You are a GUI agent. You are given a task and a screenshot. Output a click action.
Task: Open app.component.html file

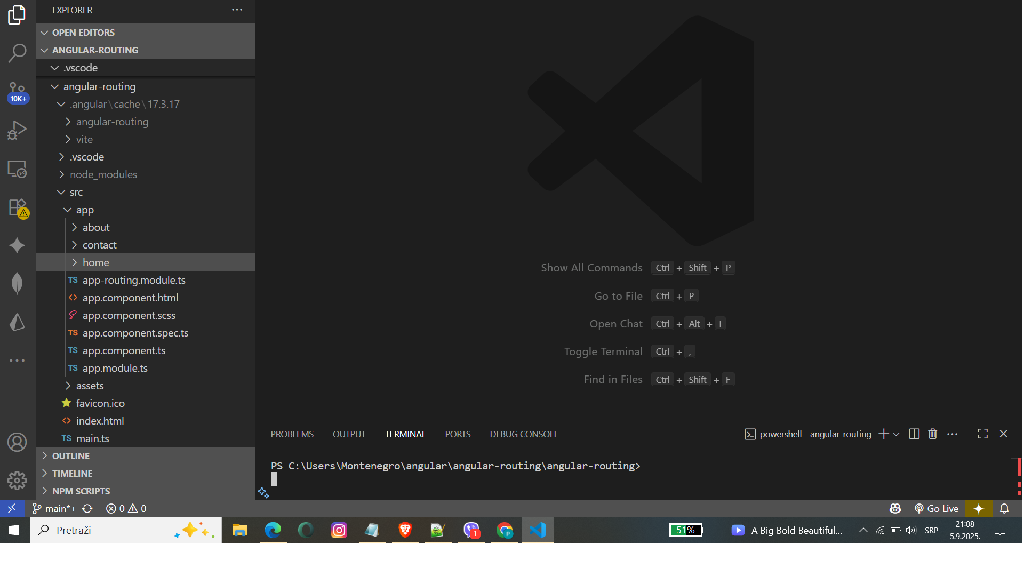point(146,298)
